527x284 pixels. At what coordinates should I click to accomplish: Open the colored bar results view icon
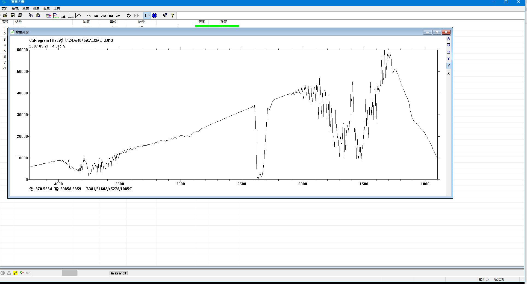pos(49,16)
